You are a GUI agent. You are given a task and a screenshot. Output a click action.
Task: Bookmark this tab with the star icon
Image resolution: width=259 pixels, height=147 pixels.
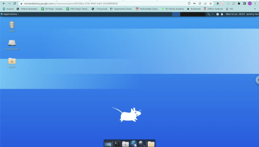point(210,4)
